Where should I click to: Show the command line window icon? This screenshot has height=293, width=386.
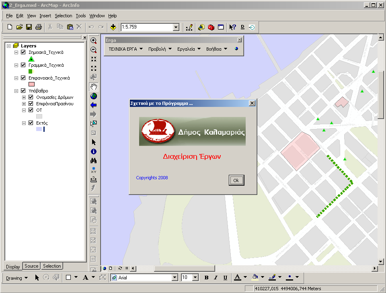click(x=221, y=27)
